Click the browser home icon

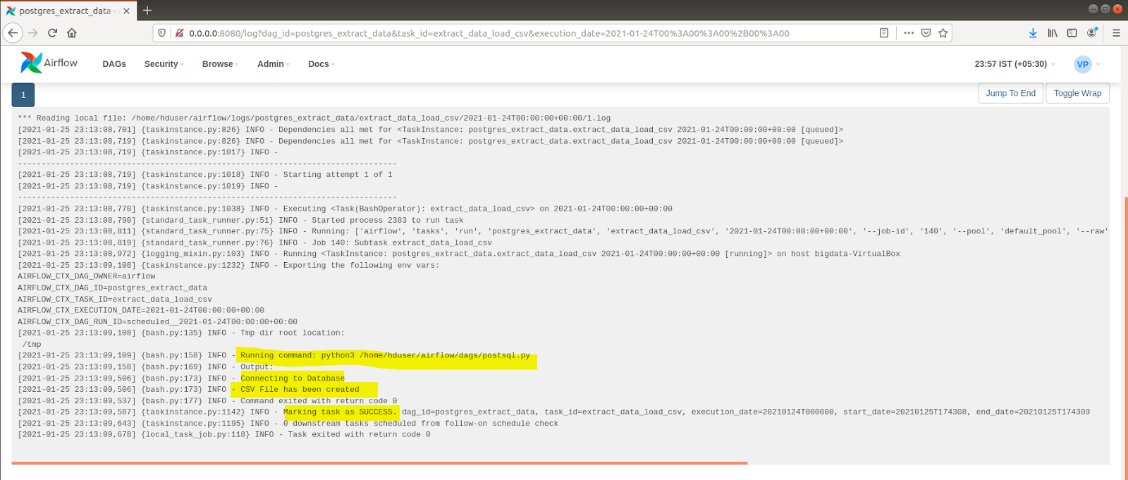(72, 33)
